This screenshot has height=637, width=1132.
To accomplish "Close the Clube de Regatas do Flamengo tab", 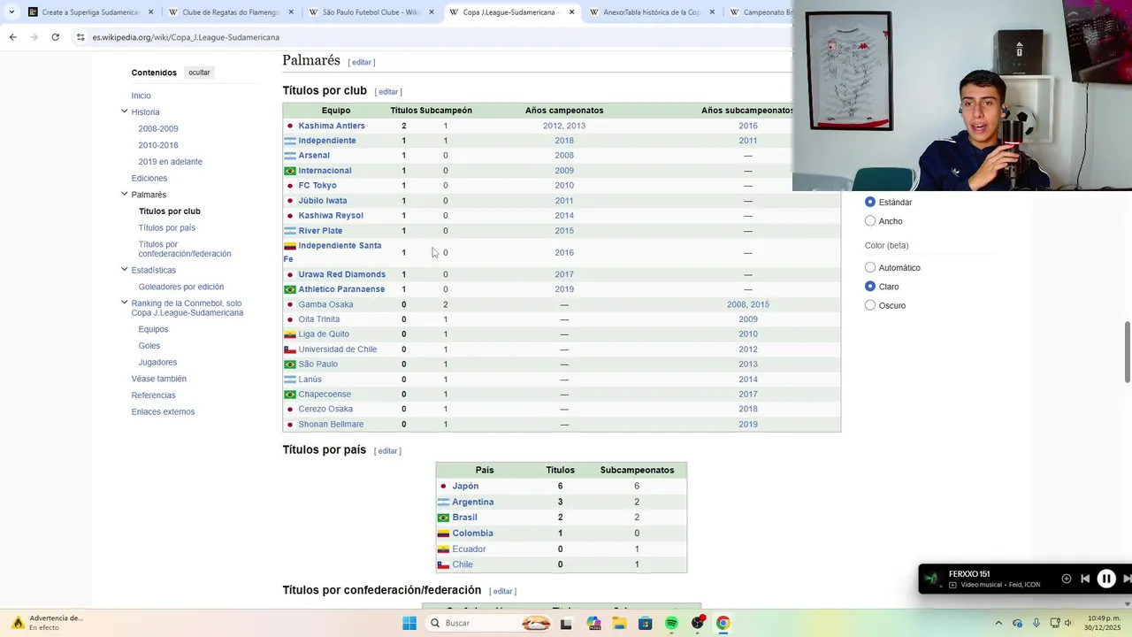I will coord(291,12).
